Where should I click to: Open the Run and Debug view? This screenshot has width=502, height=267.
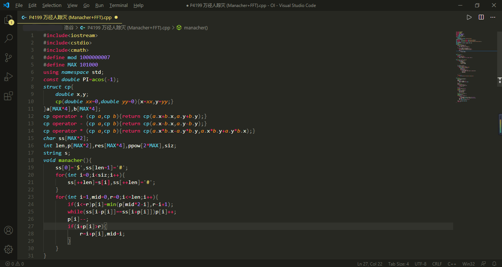8,77
